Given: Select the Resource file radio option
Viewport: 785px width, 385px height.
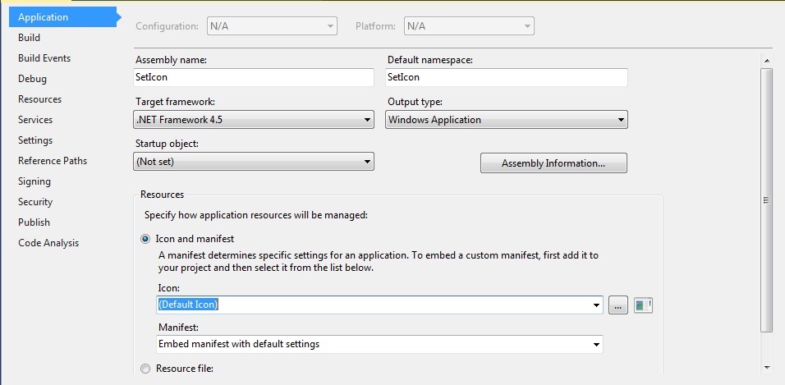Looking at the screenshot, I should (x=145, y=369).
